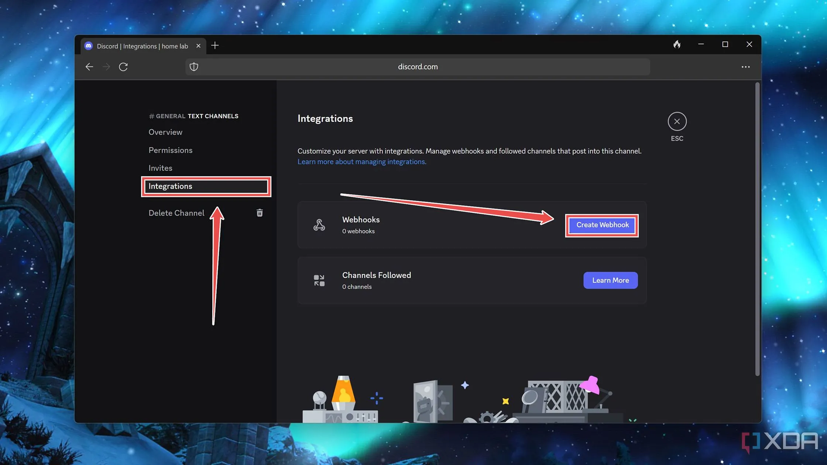Image resolution: width=827 pixels, height=465 pixels.
Task: Open a new browser tab
Action: click(x=215, y=45)
